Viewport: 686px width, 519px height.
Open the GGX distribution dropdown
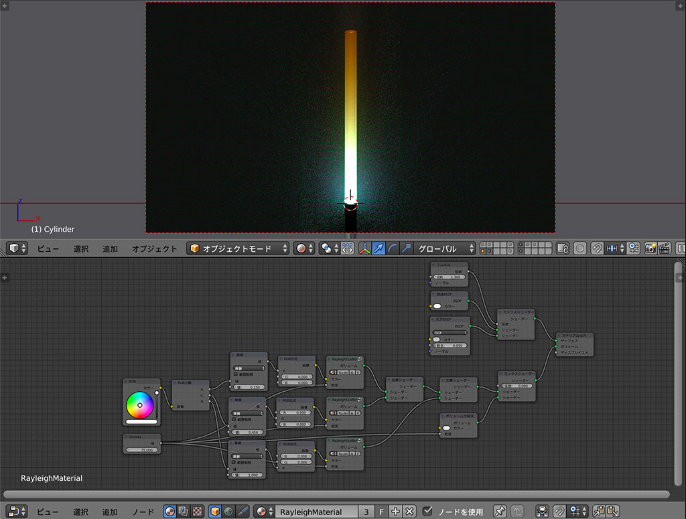click(450, 333)
